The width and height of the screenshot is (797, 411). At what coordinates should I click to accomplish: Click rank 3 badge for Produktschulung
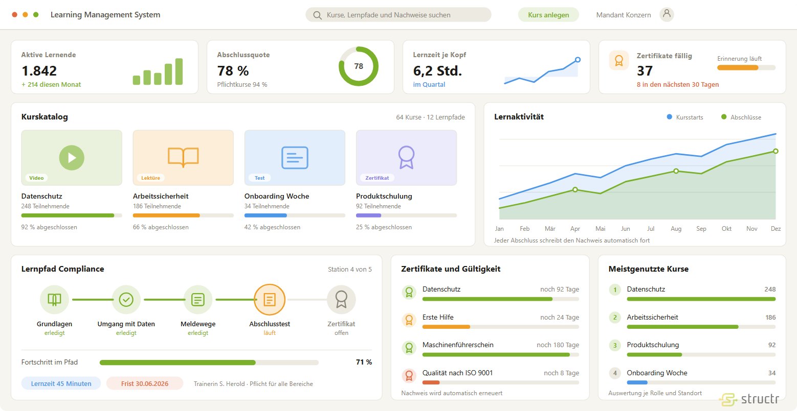(x=615, y=346)
